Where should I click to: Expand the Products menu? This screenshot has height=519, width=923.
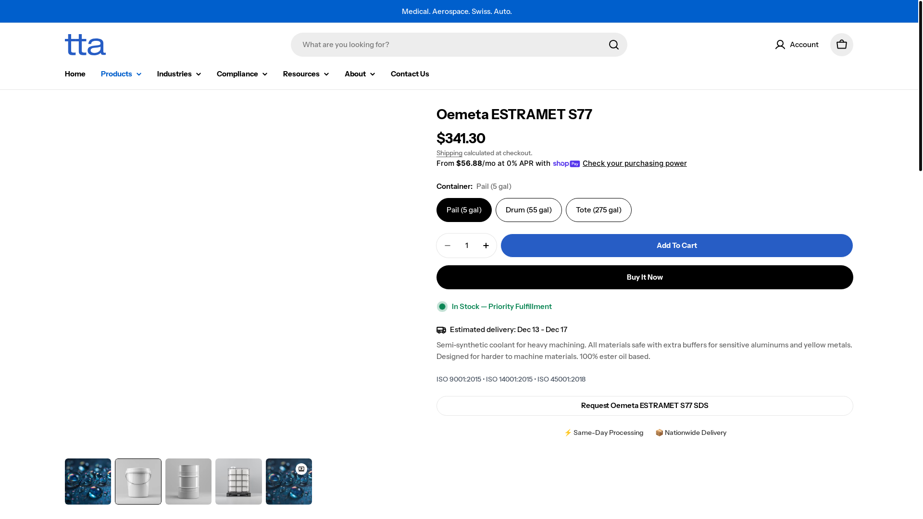click(x=121, y=74)
